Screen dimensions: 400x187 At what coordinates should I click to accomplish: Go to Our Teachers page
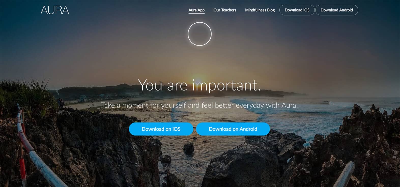tap(225, 10)
